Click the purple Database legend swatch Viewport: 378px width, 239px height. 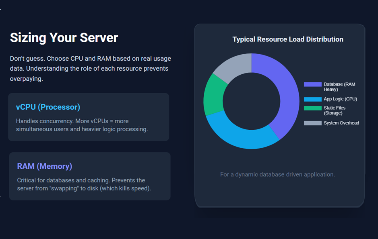click(x=312, y=84)
